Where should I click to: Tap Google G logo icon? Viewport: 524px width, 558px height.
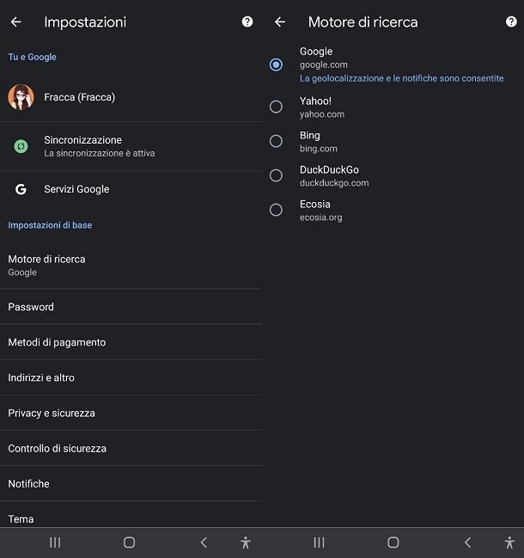[21, 189]
